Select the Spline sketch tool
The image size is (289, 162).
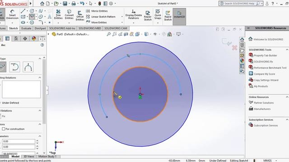pos(41,11)
